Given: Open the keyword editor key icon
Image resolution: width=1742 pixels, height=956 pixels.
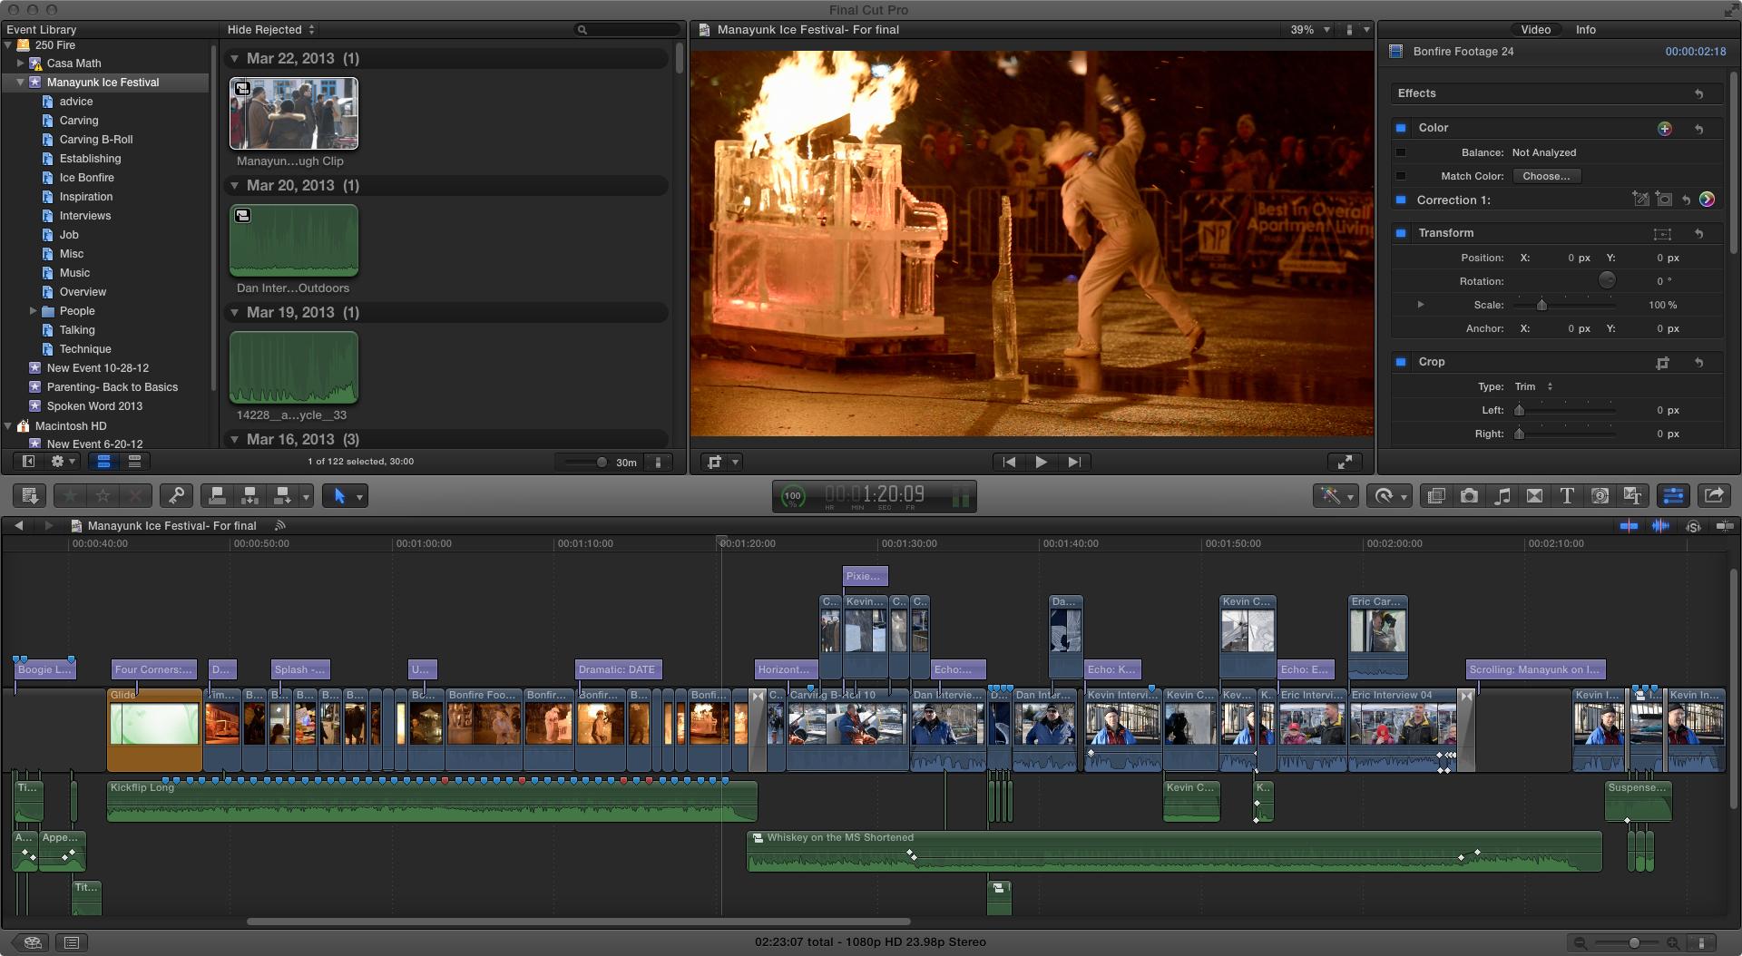Looking at the screenshot, I should 176,495.
